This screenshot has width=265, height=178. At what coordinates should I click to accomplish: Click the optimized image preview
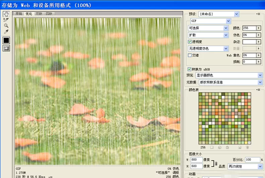tap(97, 91)
